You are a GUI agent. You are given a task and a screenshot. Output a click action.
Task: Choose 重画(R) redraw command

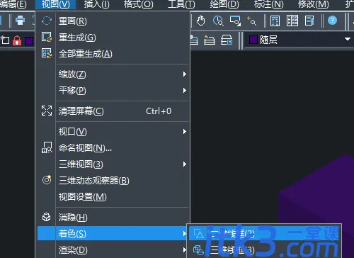coord(113,21)
